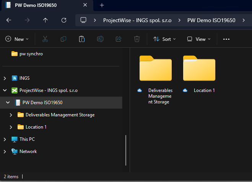Expand the Location 1 tree node
This screenshot has width=252, height=182.
(x=11, y=127)
